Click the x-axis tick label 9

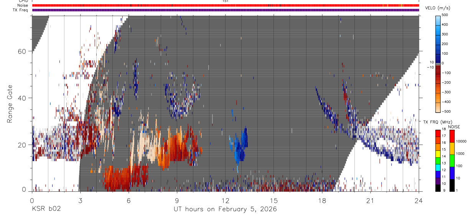177,200
